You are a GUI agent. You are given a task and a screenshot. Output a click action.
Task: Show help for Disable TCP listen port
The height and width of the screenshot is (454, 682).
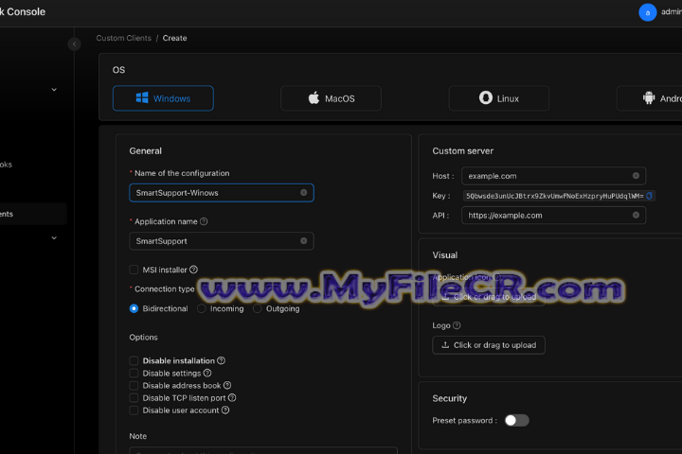(232, 397)
